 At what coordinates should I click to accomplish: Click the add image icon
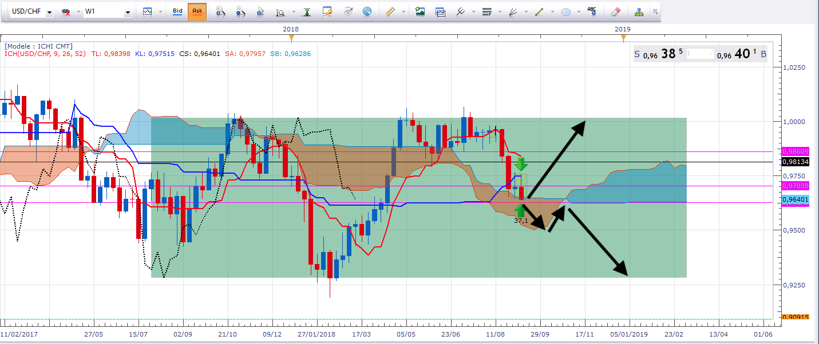[x=420, y=11]
